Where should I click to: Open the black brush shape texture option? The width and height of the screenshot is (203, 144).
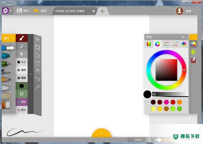(22, 86)
